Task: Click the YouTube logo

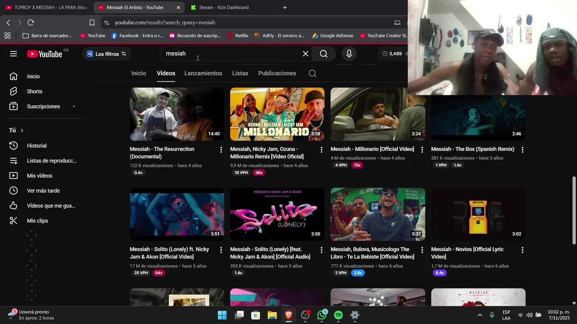Action: (x=45, y=54)
